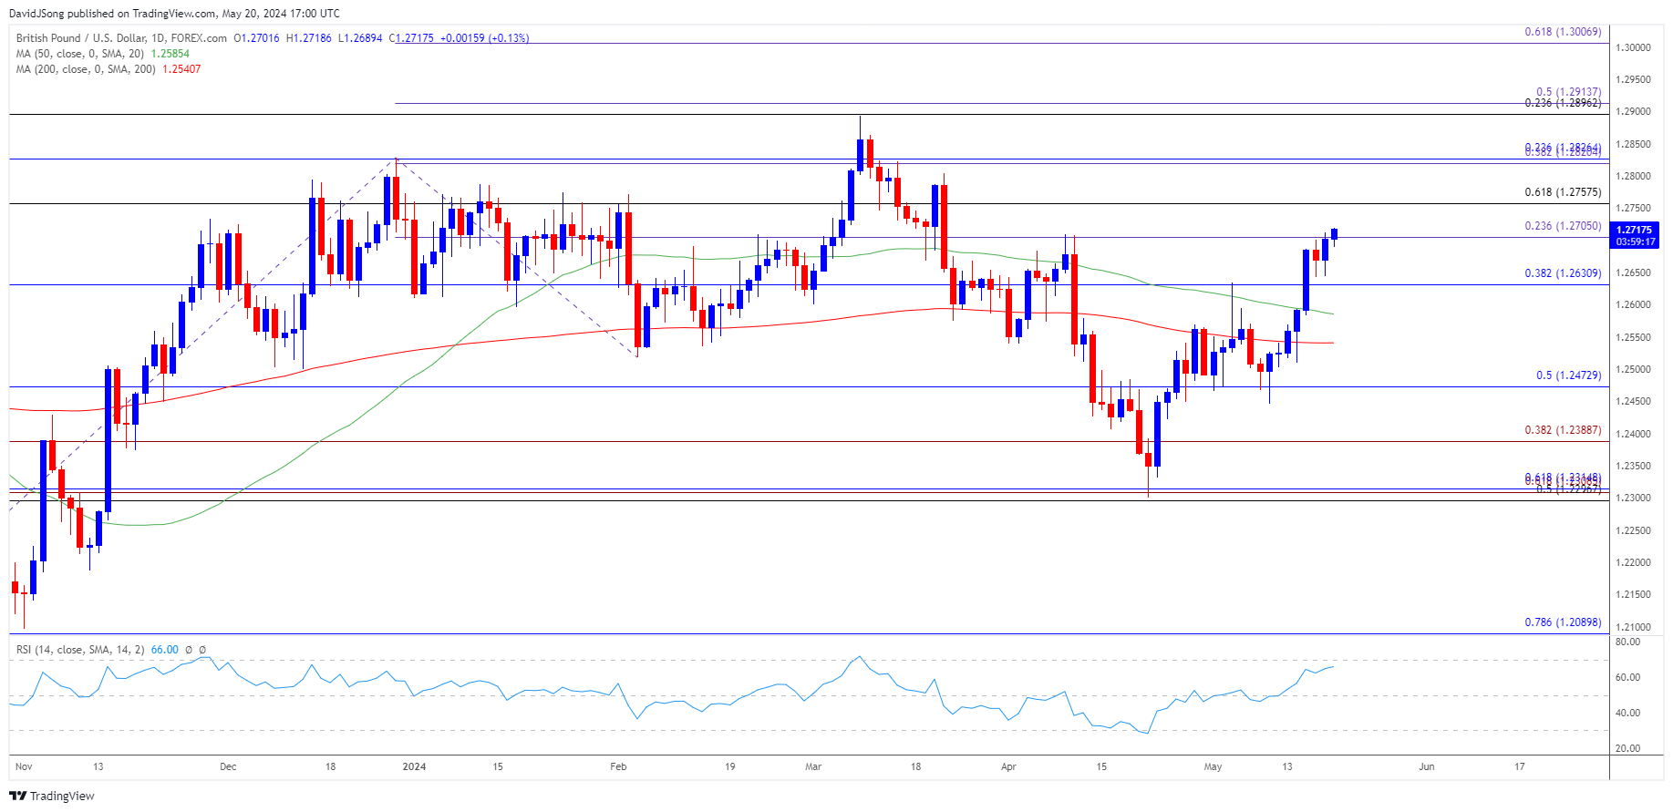The image size is (1673, 812).
Task: Click the 20.00 RSI axis label
Action: (x=1627, y=749)
